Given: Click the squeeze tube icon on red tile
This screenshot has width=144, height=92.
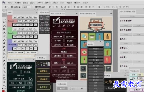Looking at the screenshot, I should (108, 60).
